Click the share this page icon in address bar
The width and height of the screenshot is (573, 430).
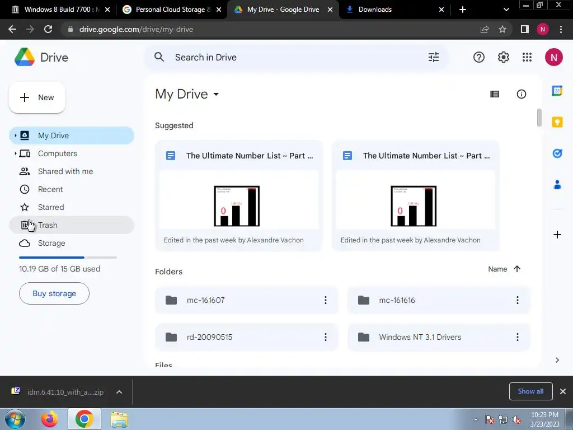[x=485, y=29]
